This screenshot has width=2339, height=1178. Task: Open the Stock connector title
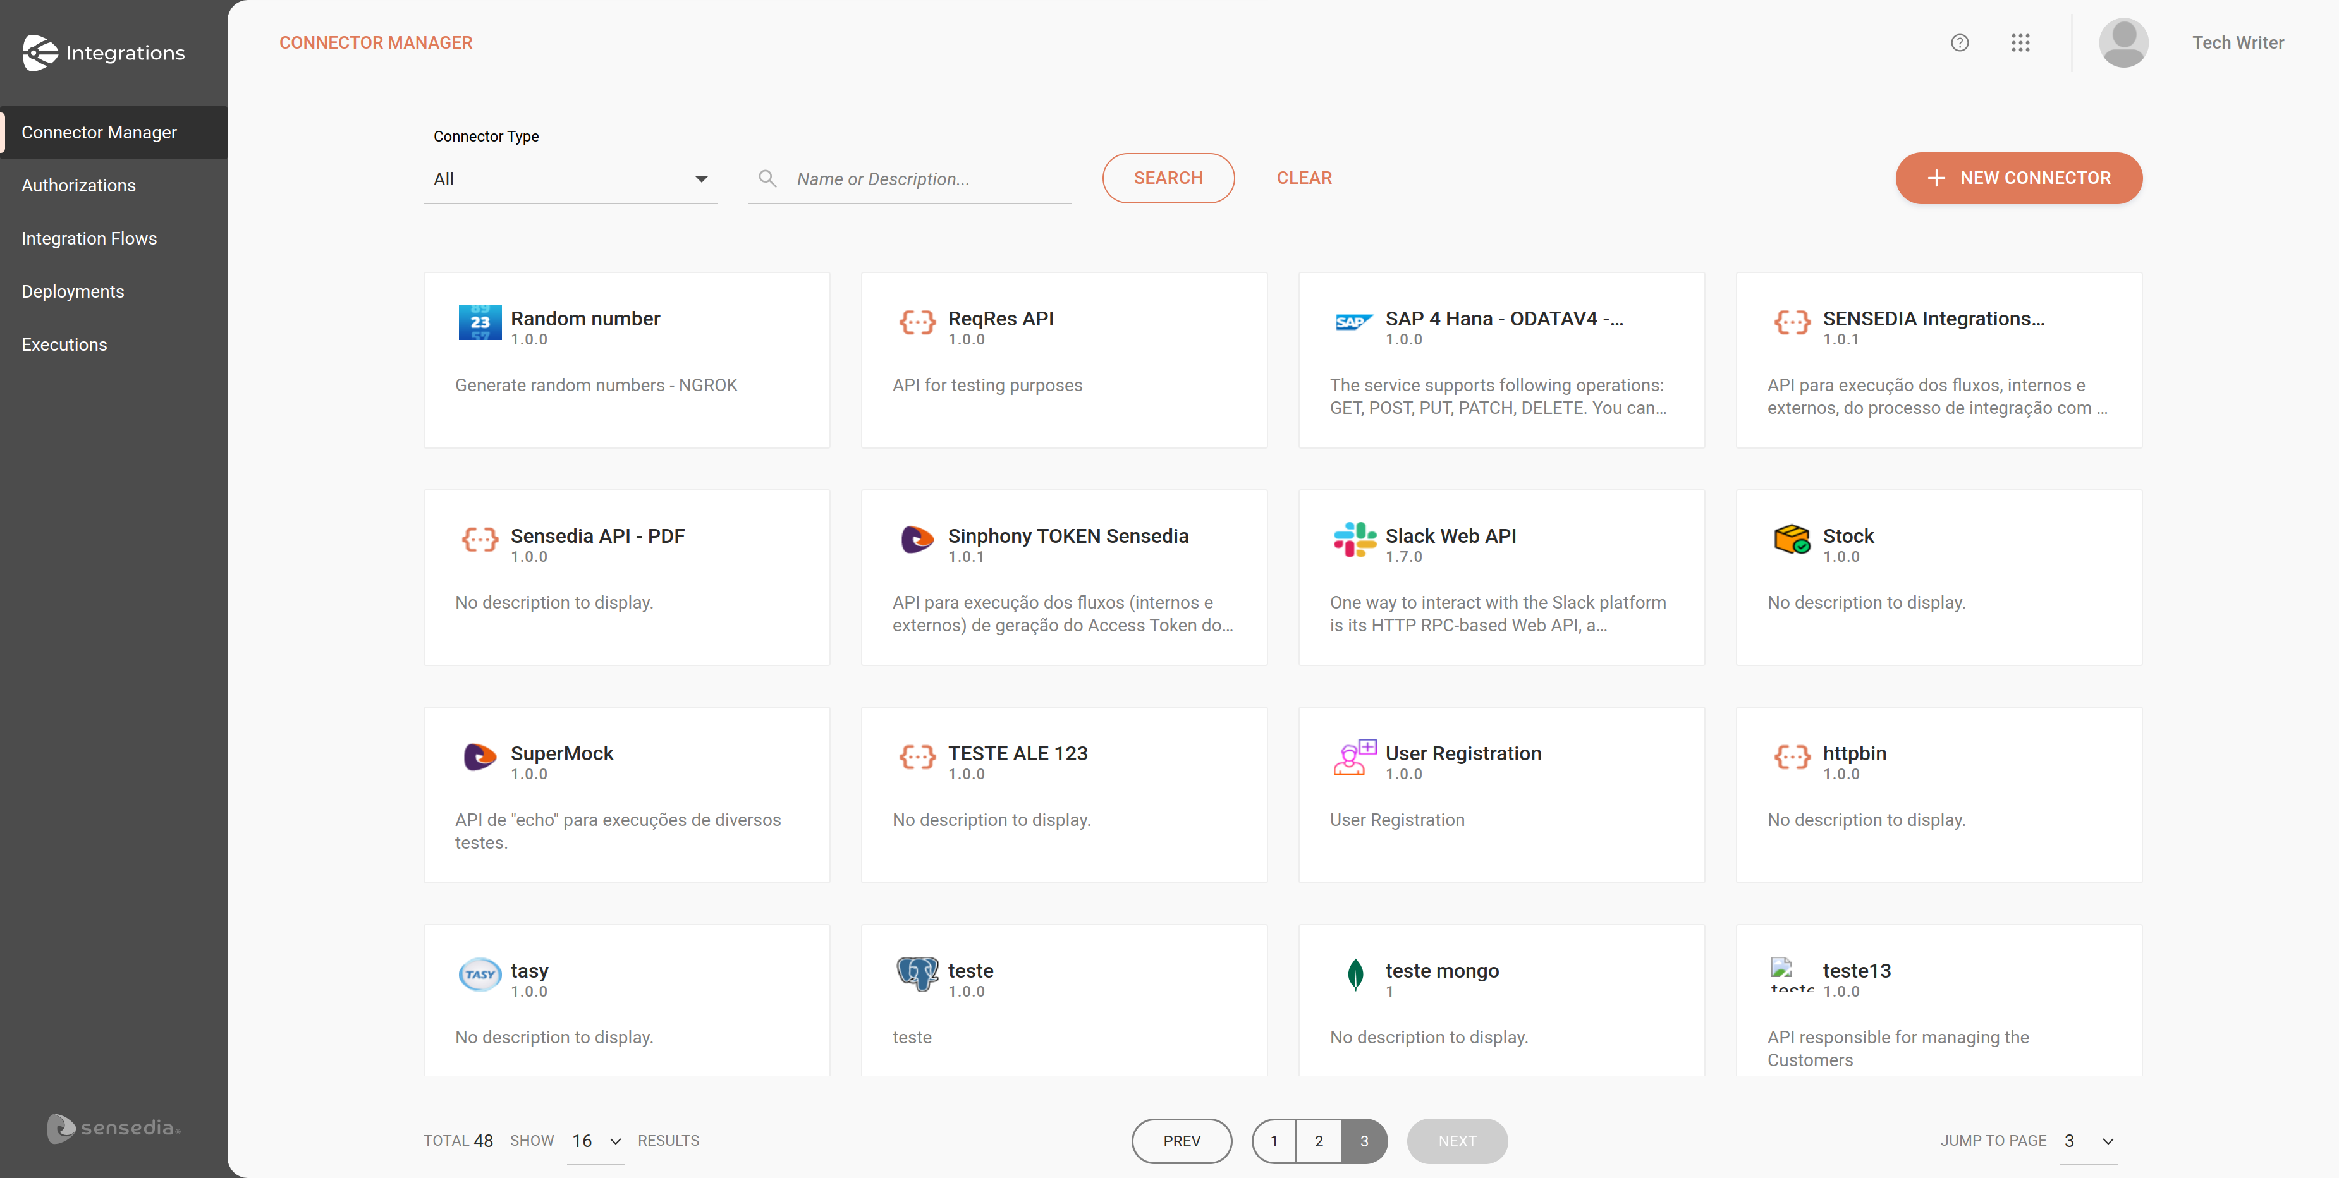pyautogui.click(x=1848, y=537)
